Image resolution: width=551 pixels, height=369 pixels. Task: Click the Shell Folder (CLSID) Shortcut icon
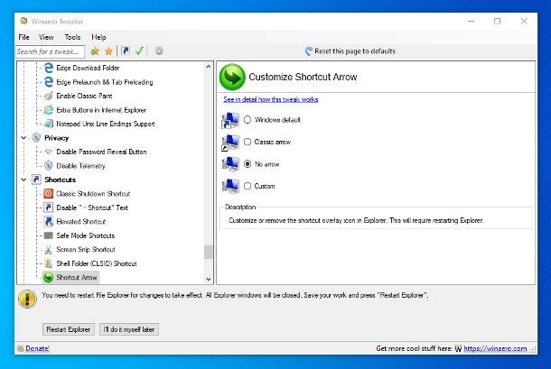pos(49,263)
